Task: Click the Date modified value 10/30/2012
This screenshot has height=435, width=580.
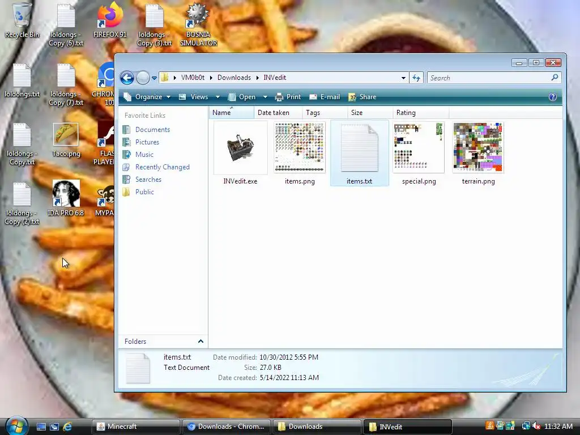Action: pyautogui.click(x=288, y=357)
